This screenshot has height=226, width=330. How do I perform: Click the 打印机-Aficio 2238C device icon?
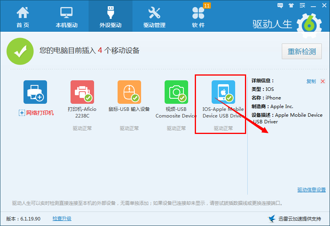coord(82,91)
